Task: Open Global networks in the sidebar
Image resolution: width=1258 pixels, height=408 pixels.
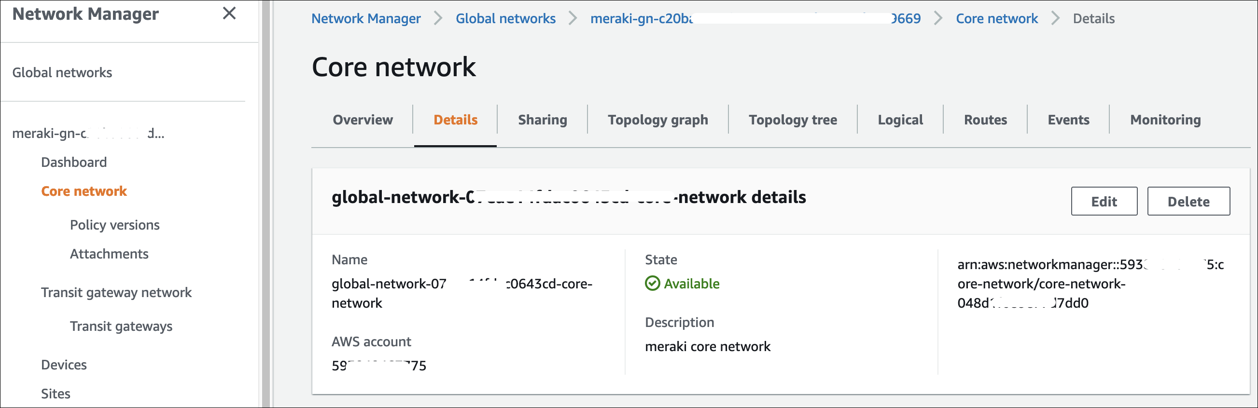Action: 62,72
